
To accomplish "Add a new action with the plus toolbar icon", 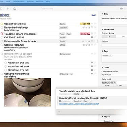I will 8,8.
